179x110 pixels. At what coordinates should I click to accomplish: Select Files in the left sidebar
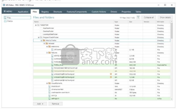(x=17, y=18)
